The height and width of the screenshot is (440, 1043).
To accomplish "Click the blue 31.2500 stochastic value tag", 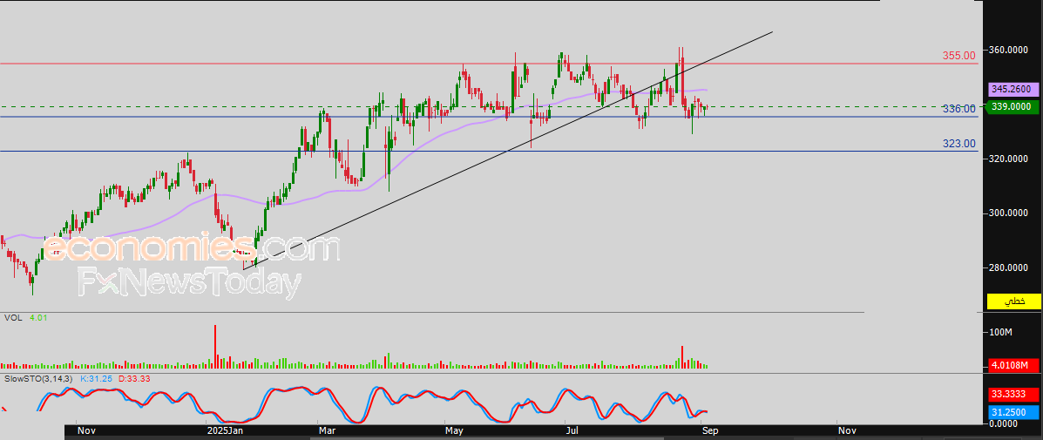I will pyautogui.click(x=1013, y=412).
